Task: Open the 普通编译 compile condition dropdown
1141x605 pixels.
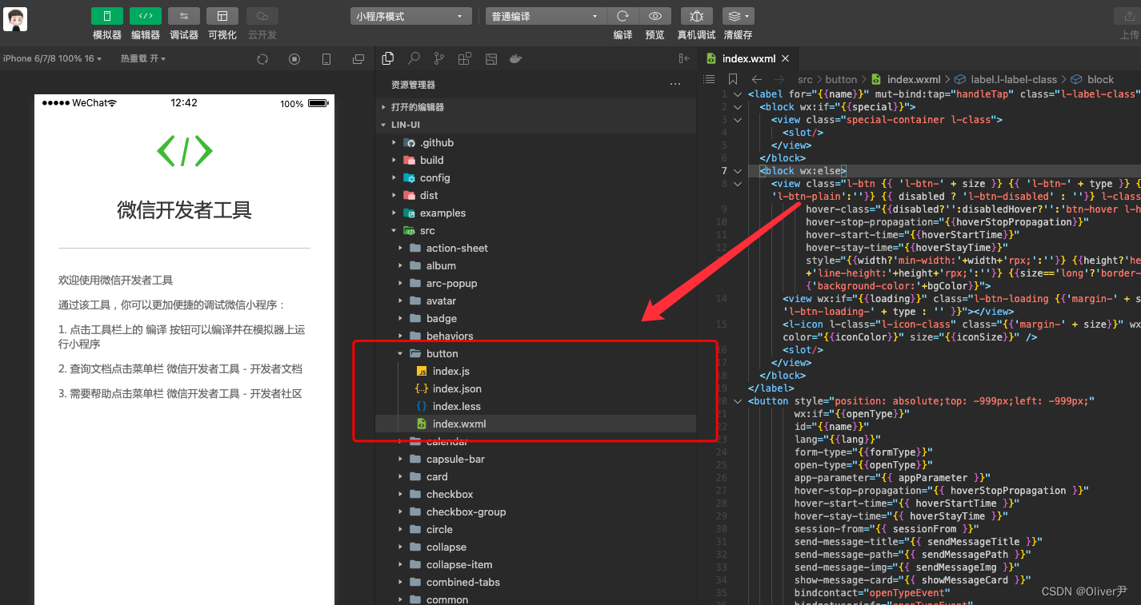Action: click(545, 15)
